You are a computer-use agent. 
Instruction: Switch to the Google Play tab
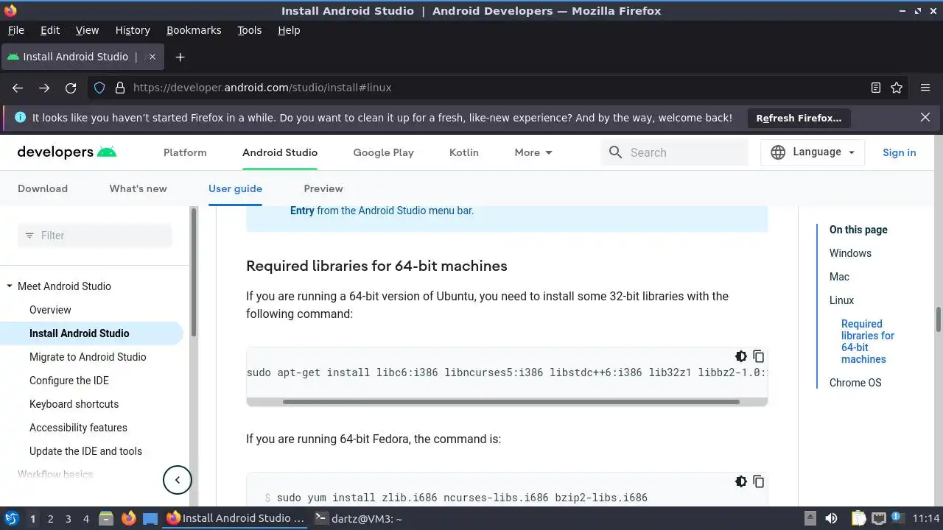coord(383,152)
